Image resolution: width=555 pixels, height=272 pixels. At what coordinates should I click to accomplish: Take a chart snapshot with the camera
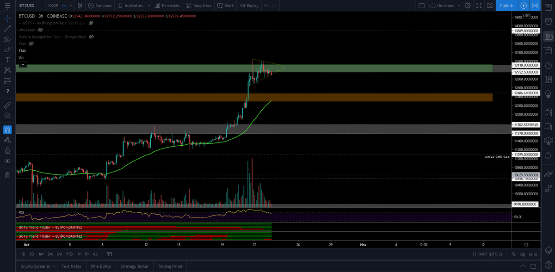490,6
